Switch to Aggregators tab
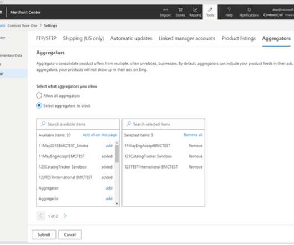294x245 pixels. (276, 38)
